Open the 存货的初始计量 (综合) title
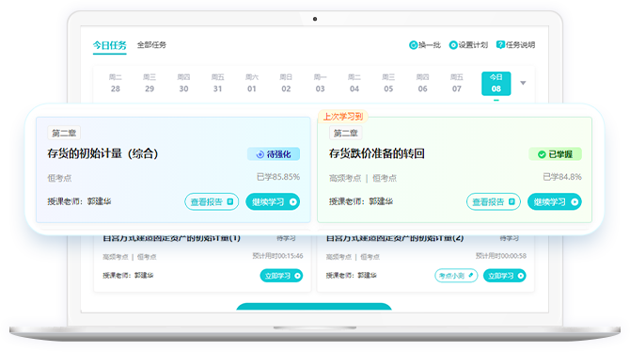The width and height of the screenshot is (630, 352). 102,153
